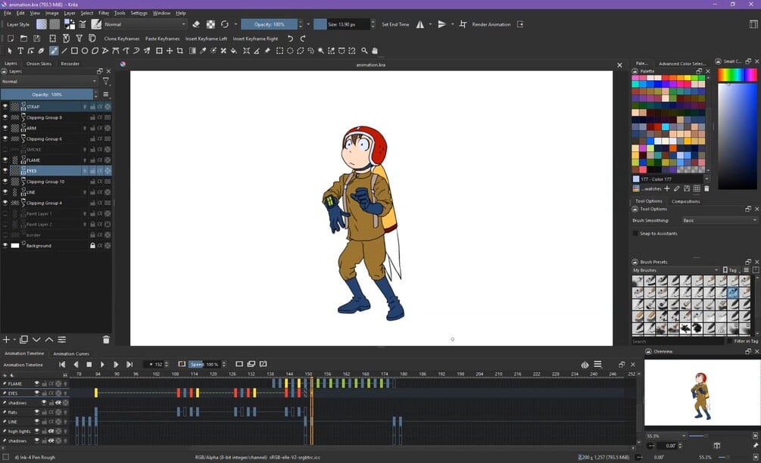Image resolution: width=761 pixels, height=463 pixels.
Task: Stop animation playback
Action: click(89, 364)
